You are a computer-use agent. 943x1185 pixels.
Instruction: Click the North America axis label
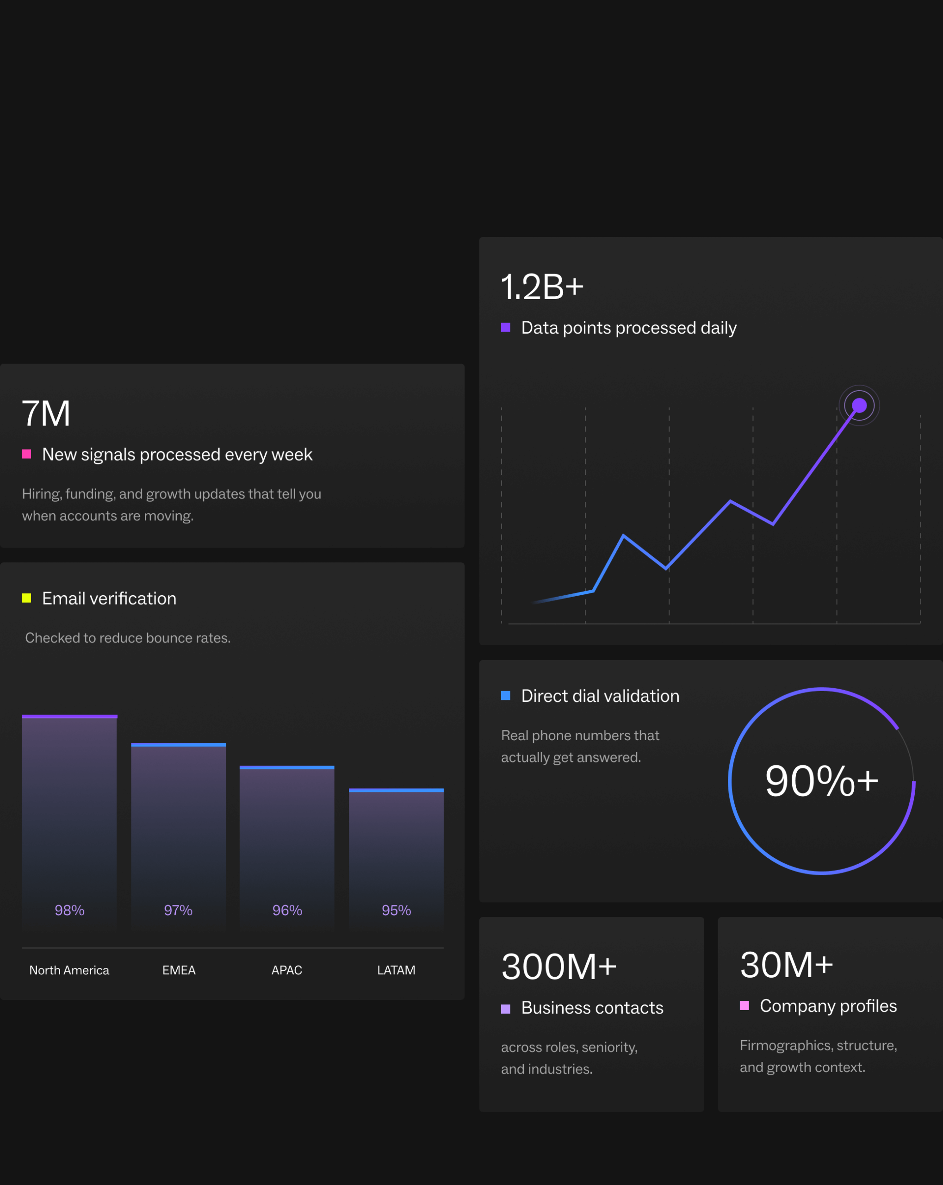(x=69, y=970)
